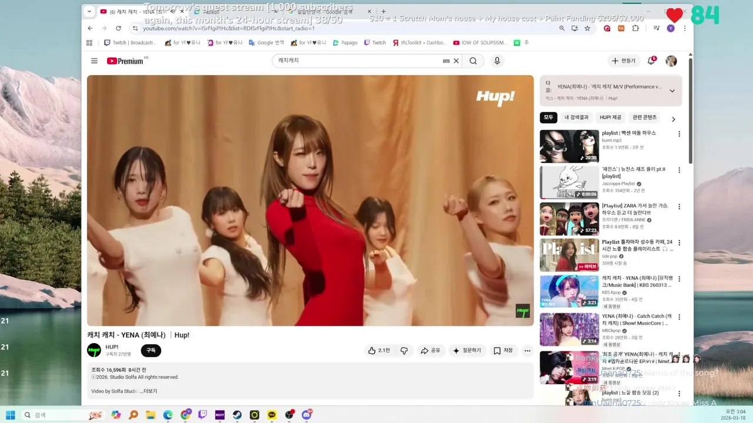Open the YouTube account avatar menu
753x423 pixels.
click(x=671, y=61)
